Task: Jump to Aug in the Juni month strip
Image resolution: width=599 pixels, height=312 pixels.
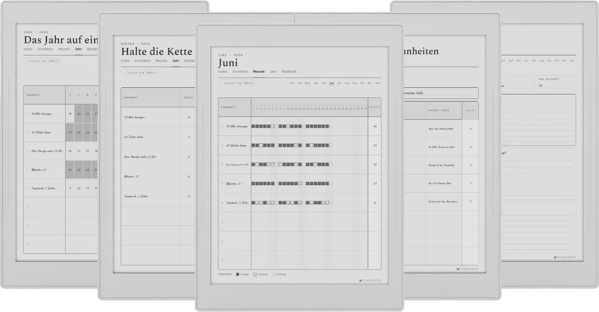Action: tap(347, 83)
